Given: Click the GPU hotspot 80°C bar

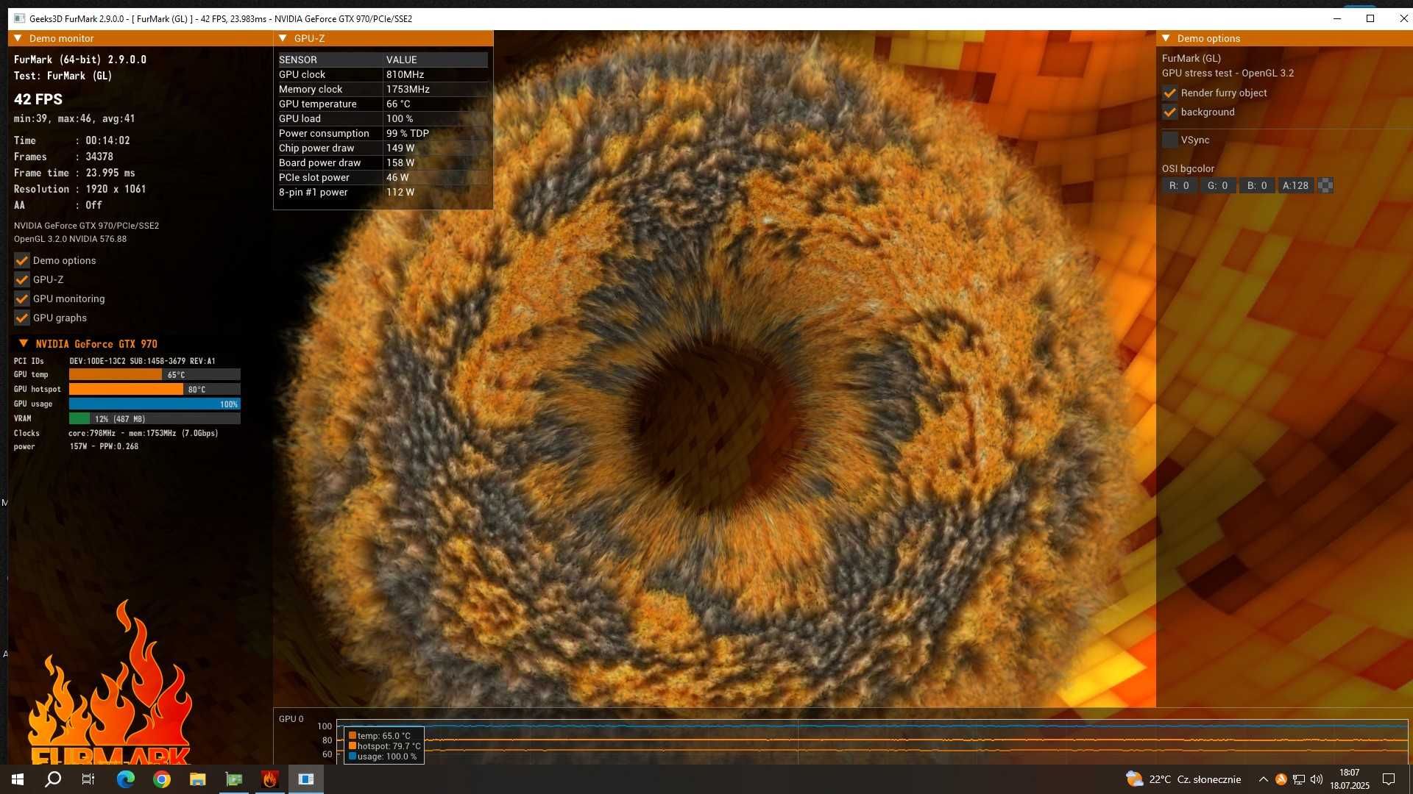Looking at the screenshot, I should coord(155,389).
